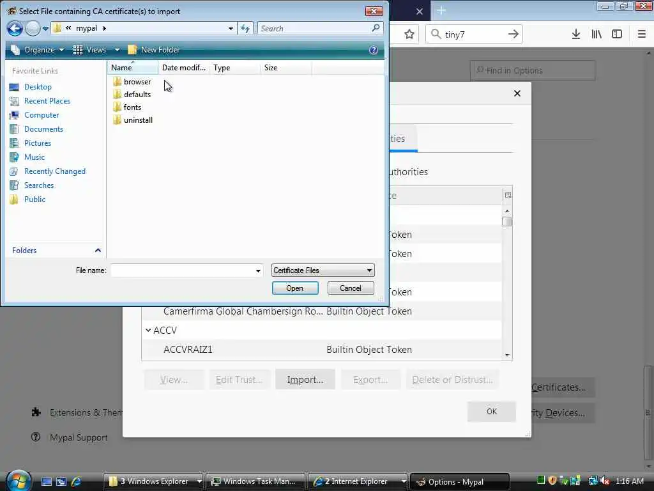Open Pictures favorite link
Viewport: 654px width, 491px height.
click(37, 143)
